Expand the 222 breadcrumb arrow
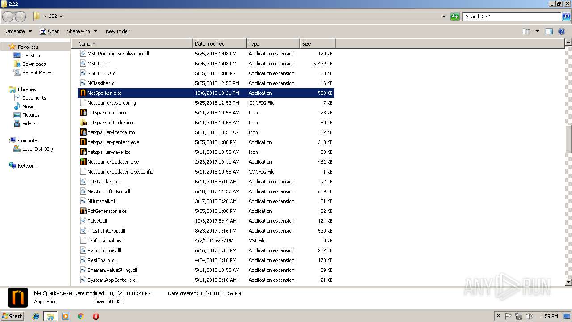This screenshot has width=572, height=322. [x=61, y=17]
